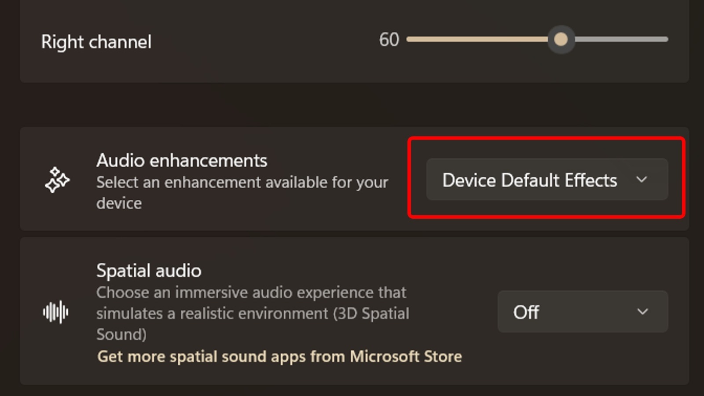Click the chevron on the Off dropdown
704x396 pixels.
point(642,312)
